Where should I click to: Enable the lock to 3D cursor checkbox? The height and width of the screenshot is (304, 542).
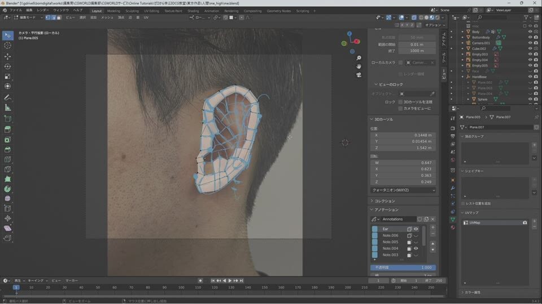(400, 102)
